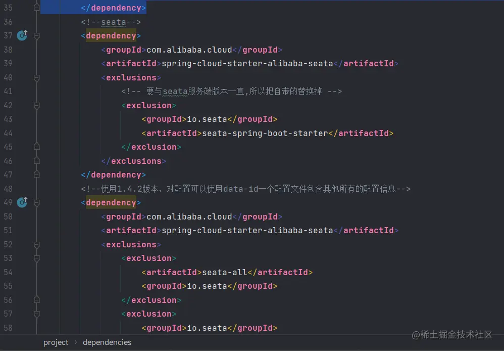Image resolution: width=504 pixels, height=351 pixels.
Task: Click the closing dependency tag on line 47
Action: tap(114, 175)
